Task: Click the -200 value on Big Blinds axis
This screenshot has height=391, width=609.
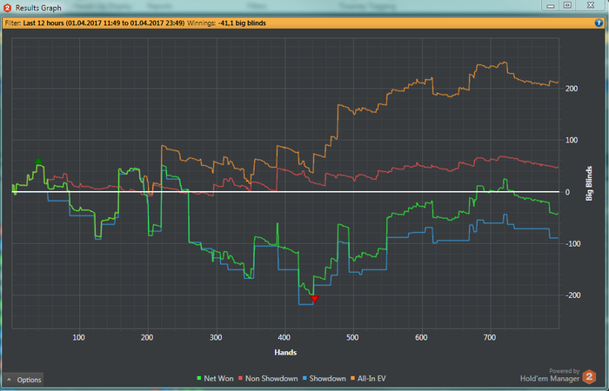Action: point(572,295)
